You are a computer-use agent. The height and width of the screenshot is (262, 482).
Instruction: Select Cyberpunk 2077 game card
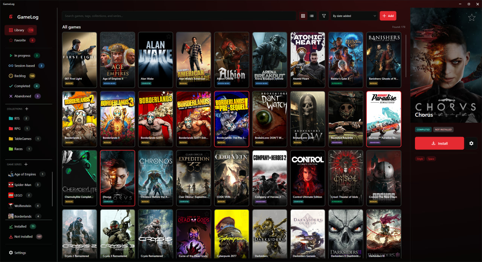232,235
